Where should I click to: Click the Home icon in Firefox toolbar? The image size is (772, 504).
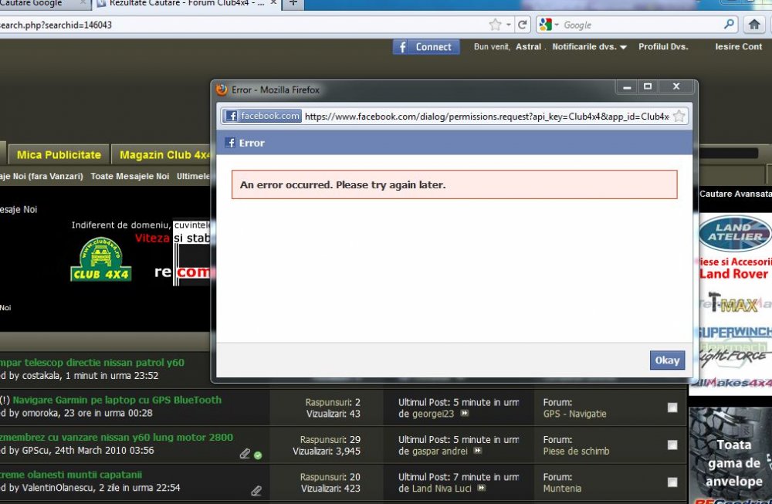point(755,25)
